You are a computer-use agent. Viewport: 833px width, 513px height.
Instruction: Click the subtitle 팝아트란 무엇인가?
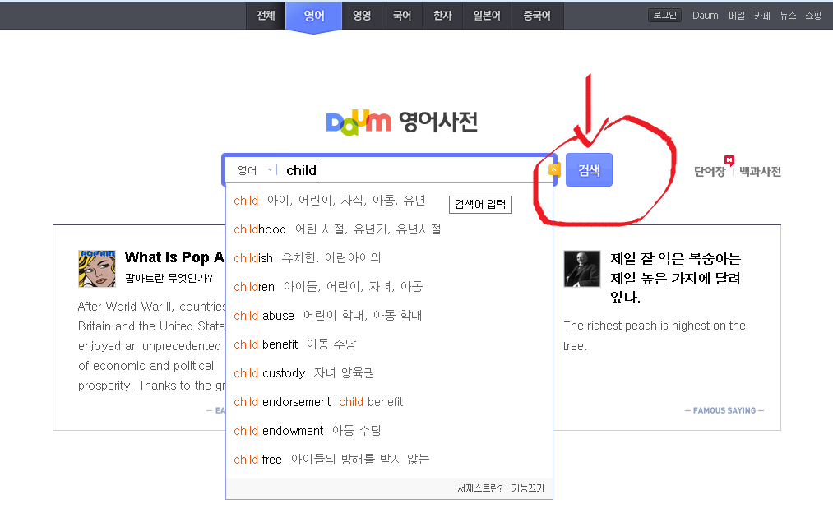coord(169,278)
